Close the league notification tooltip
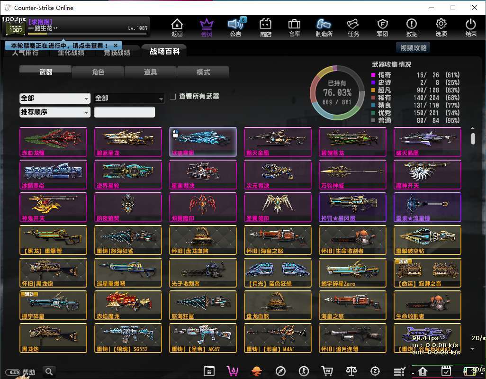The image size is (486, 379). [x=115, y=45]
